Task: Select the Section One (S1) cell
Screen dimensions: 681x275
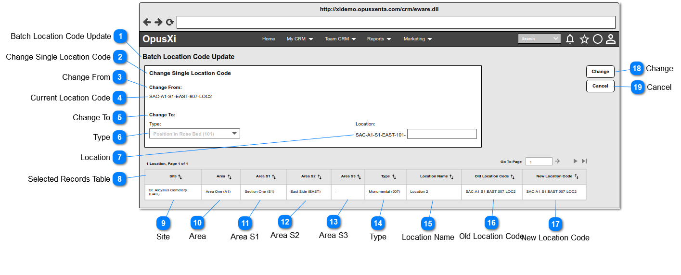Action: (x=263, y=192)
